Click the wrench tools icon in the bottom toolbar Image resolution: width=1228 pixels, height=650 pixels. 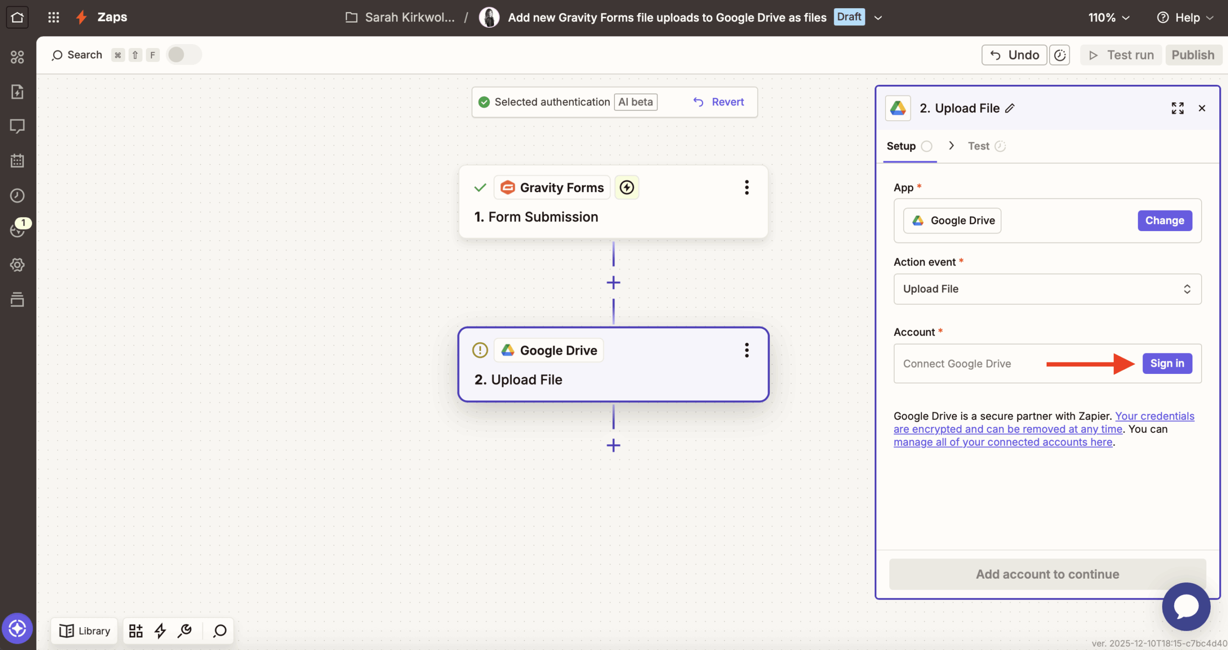[x=185, y=630]
